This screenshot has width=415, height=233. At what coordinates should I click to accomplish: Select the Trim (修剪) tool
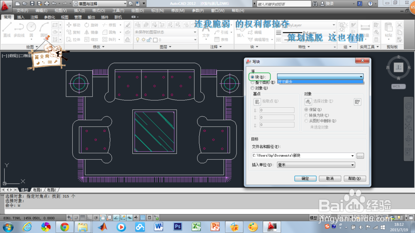point(109,25)
